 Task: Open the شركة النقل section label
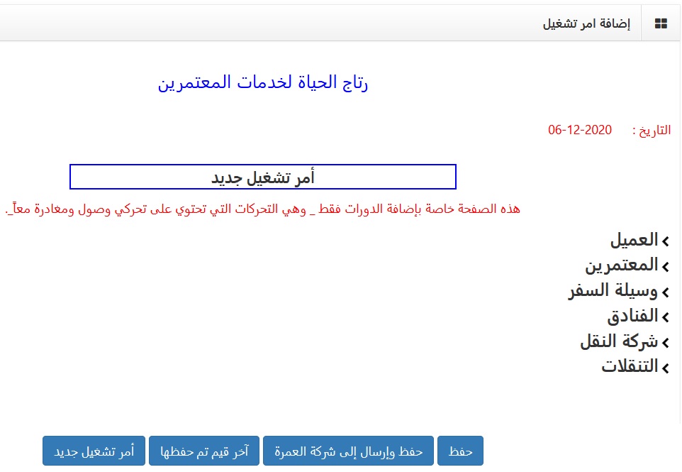click(618, 342)
